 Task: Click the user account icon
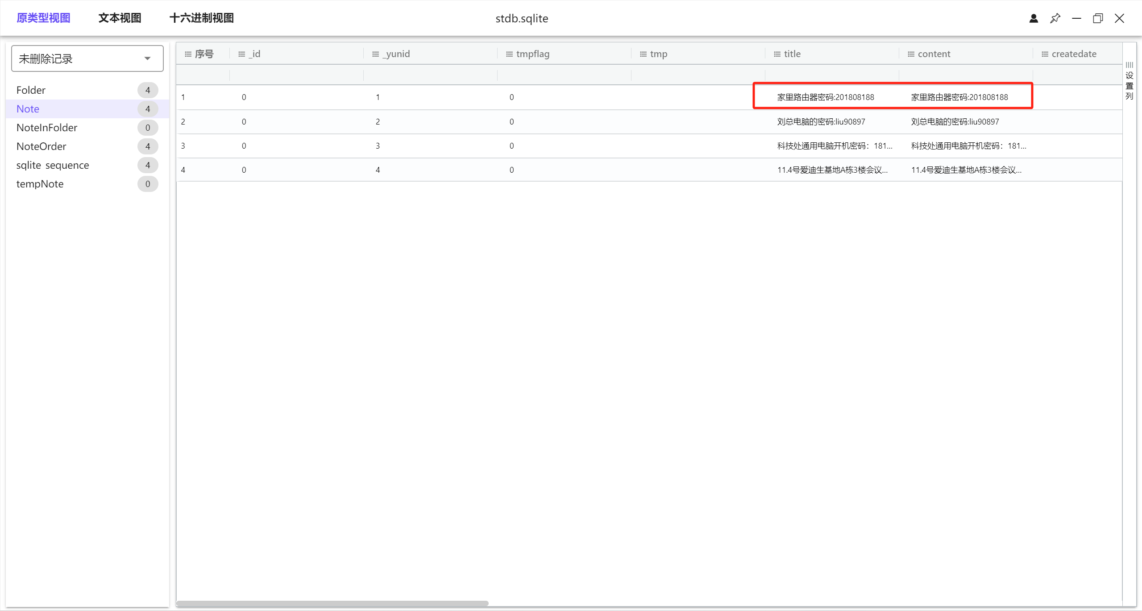[1033, 18]
